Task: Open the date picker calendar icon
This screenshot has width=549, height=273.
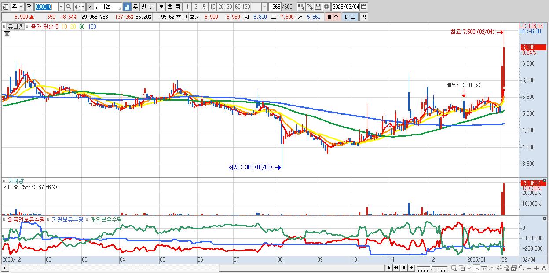Action: [x=364, y=7]
